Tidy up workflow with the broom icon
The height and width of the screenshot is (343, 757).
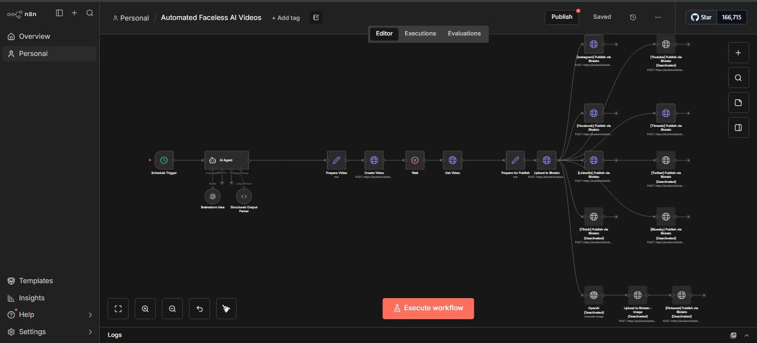click(226, 309)
